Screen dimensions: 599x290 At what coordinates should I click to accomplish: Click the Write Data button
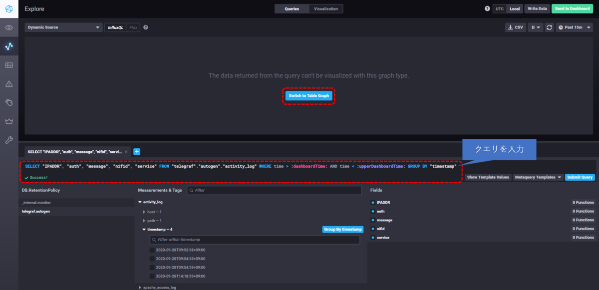coord(537,8)
